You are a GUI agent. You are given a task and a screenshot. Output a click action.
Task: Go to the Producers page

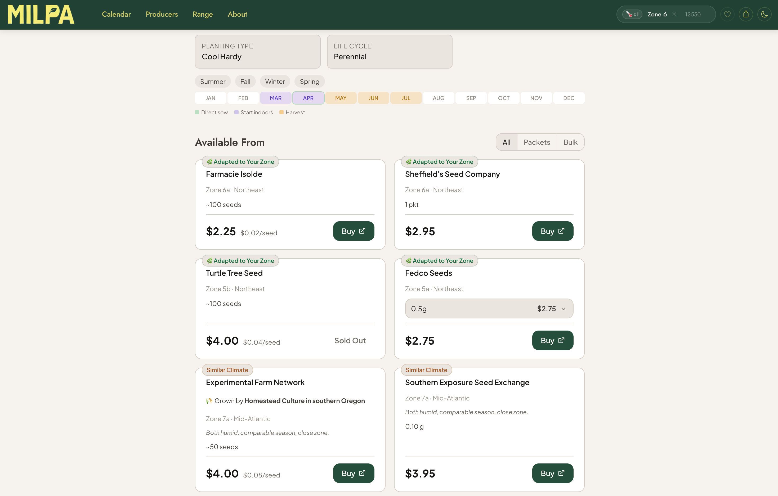(162, 14)
